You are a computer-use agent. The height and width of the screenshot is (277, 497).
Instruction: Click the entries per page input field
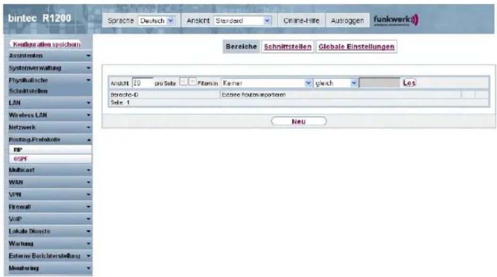(x=142, y=83)
